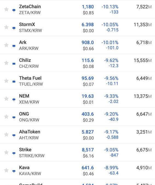
Task: Click the Chiliz -9.62% change value
Action: (111, 60)
